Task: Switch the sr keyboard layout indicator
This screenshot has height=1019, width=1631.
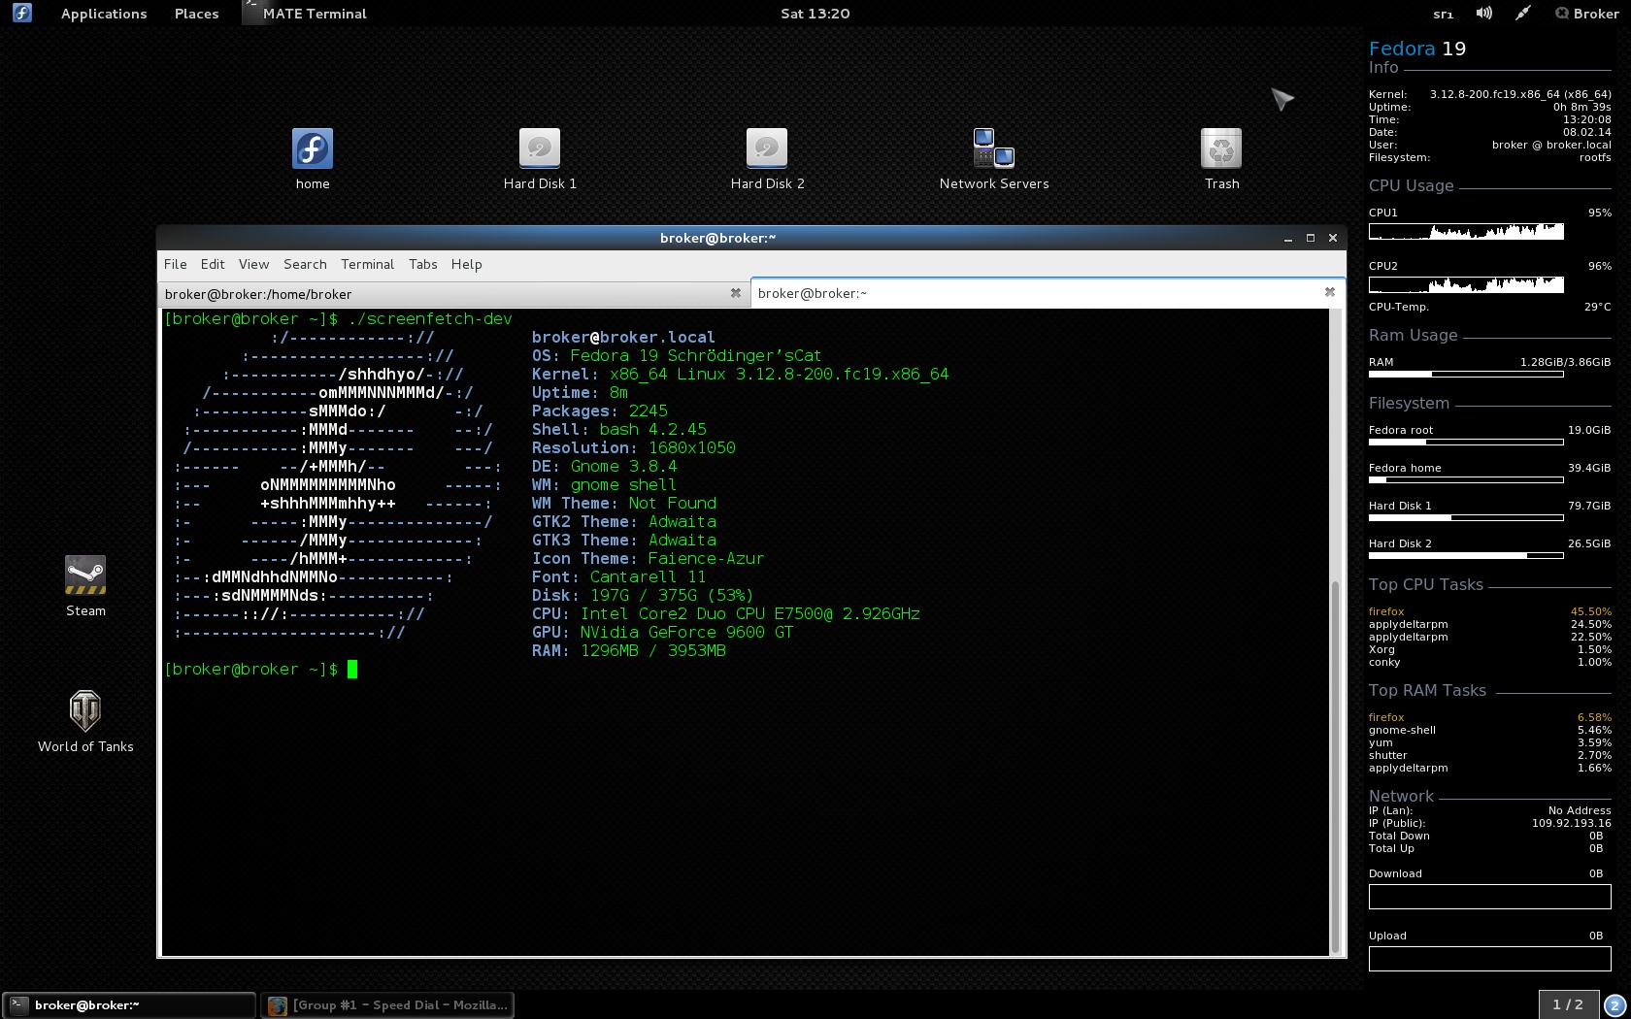Action: 1444,14
